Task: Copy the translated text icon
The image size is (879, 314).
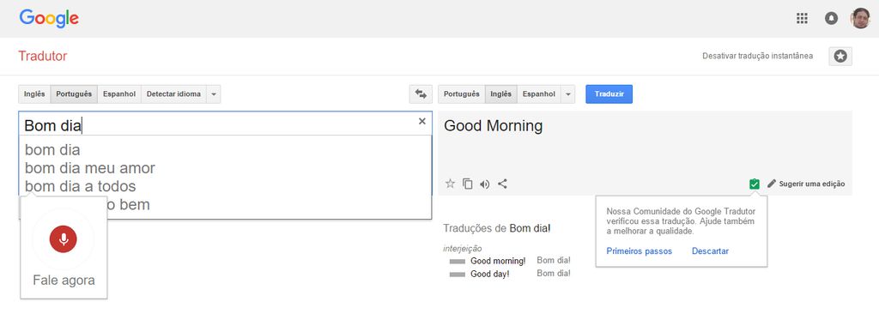Action: (468, 184)
